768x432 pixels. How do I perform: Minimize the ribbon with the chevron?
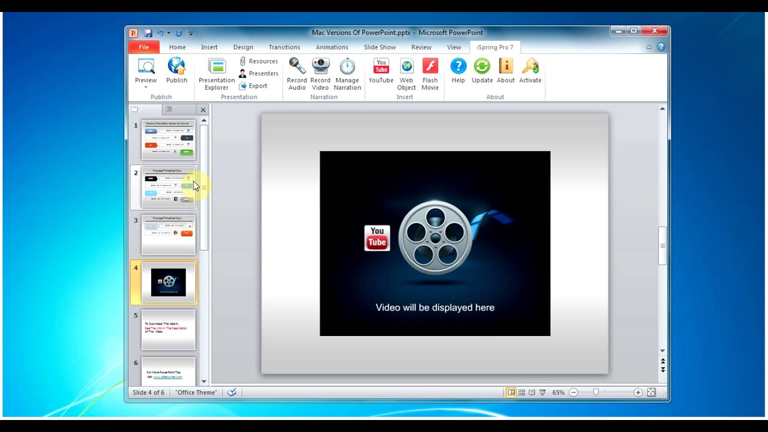tap(649, 47)
